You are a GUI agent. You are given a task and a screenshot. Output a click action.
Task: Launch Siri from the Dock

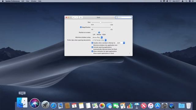[35, 103]
